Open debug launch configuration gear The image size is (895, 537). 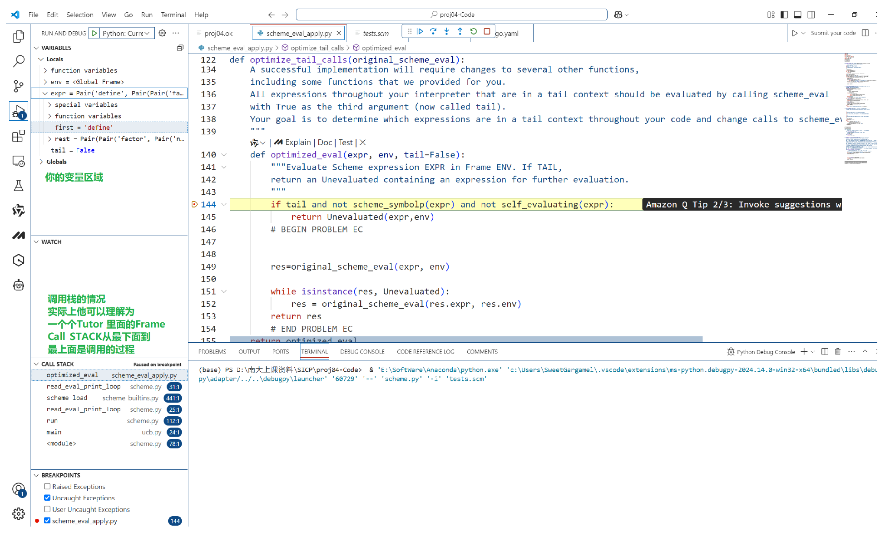[x=162, y=33]
